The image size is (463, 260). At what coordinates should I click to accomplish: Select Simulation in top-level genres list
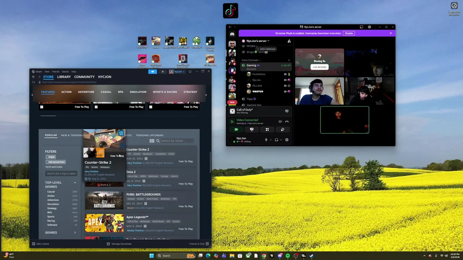click(x=53, y=204)
